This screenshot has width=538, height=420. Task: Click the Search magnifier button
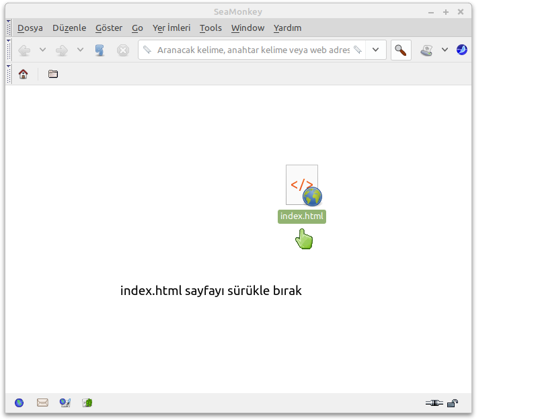401,50
